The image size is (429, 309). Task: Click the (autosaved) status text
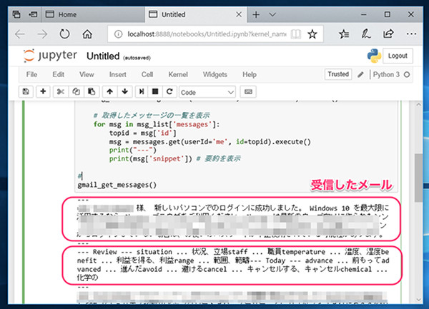(x=137, y=58)
